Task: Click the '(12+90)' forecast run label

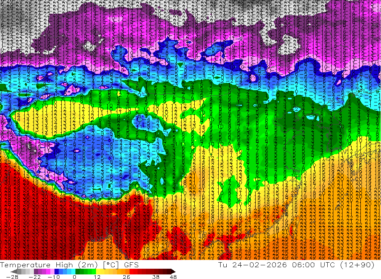Action: click(x=357, y=265)
